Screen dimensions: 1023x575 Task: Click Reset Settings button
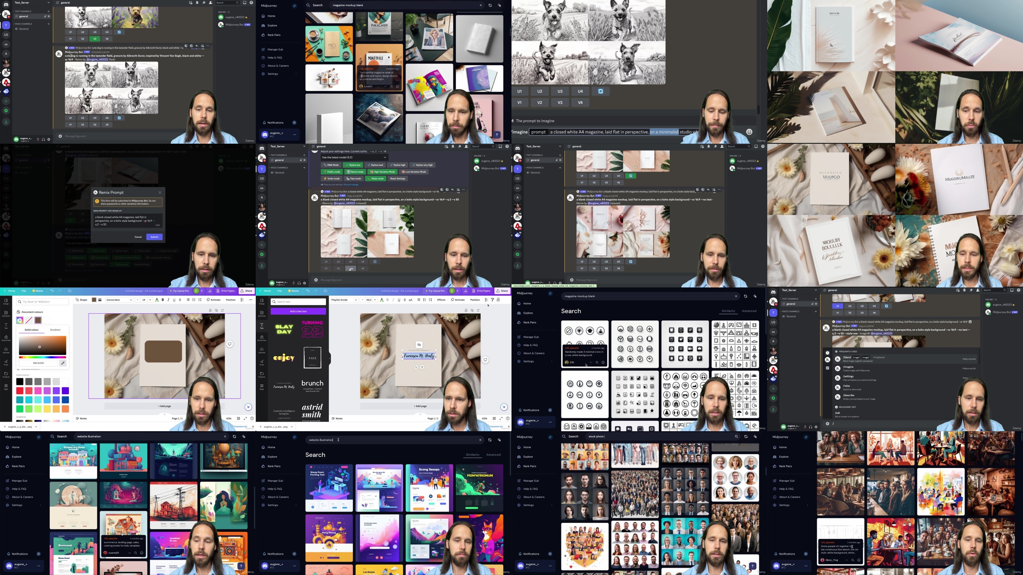click(x=397, y=179)
